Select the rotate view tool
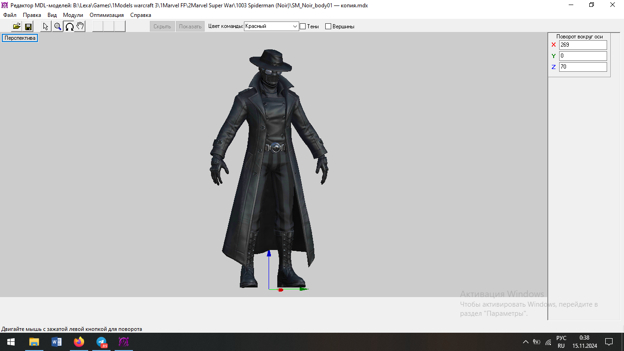This screenshot has width=624, height=351. tap(69, 27)
